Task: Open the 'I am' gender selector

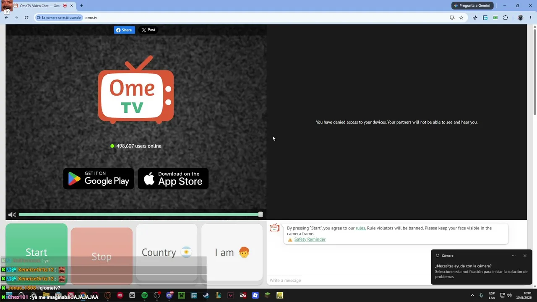Action: (x=232, y=252)
